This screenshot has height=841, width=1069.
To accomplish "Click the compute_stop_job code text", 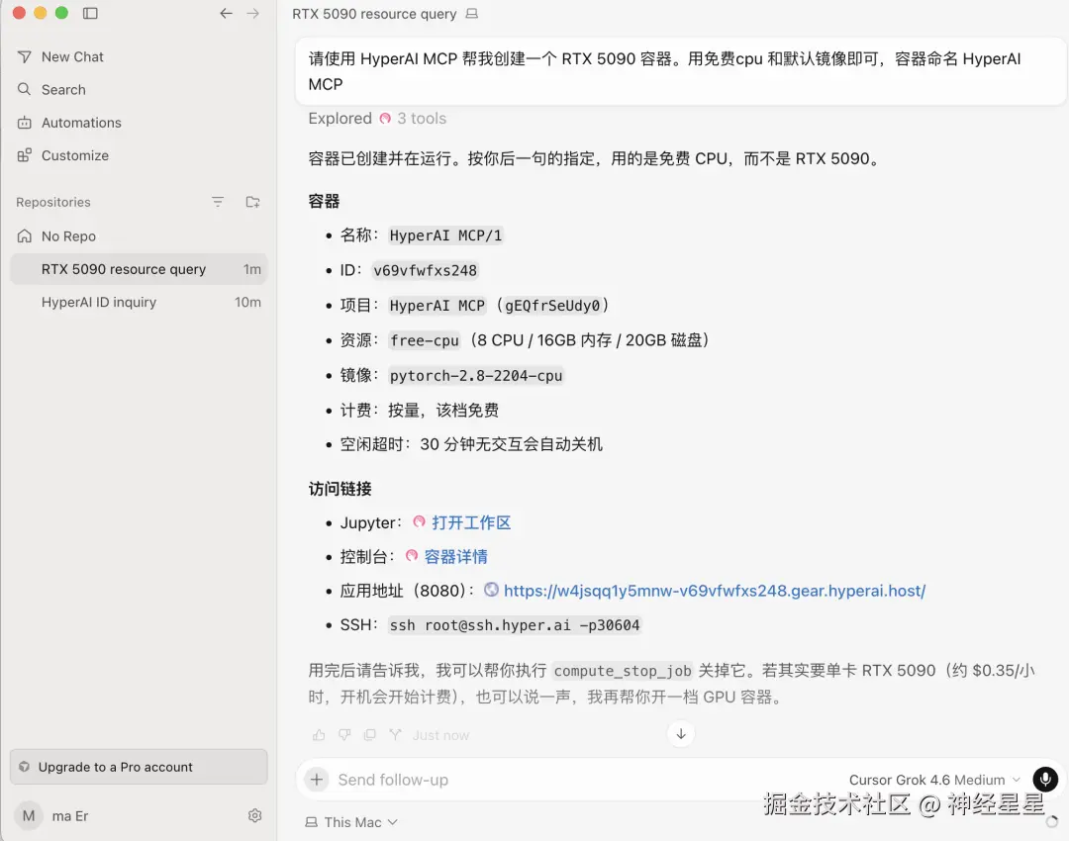I will (623, 671).
